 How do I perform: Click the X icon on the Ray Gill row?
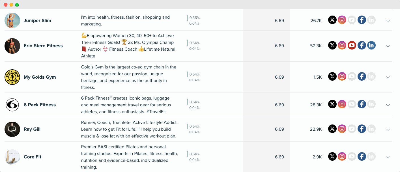pos(332,129)
